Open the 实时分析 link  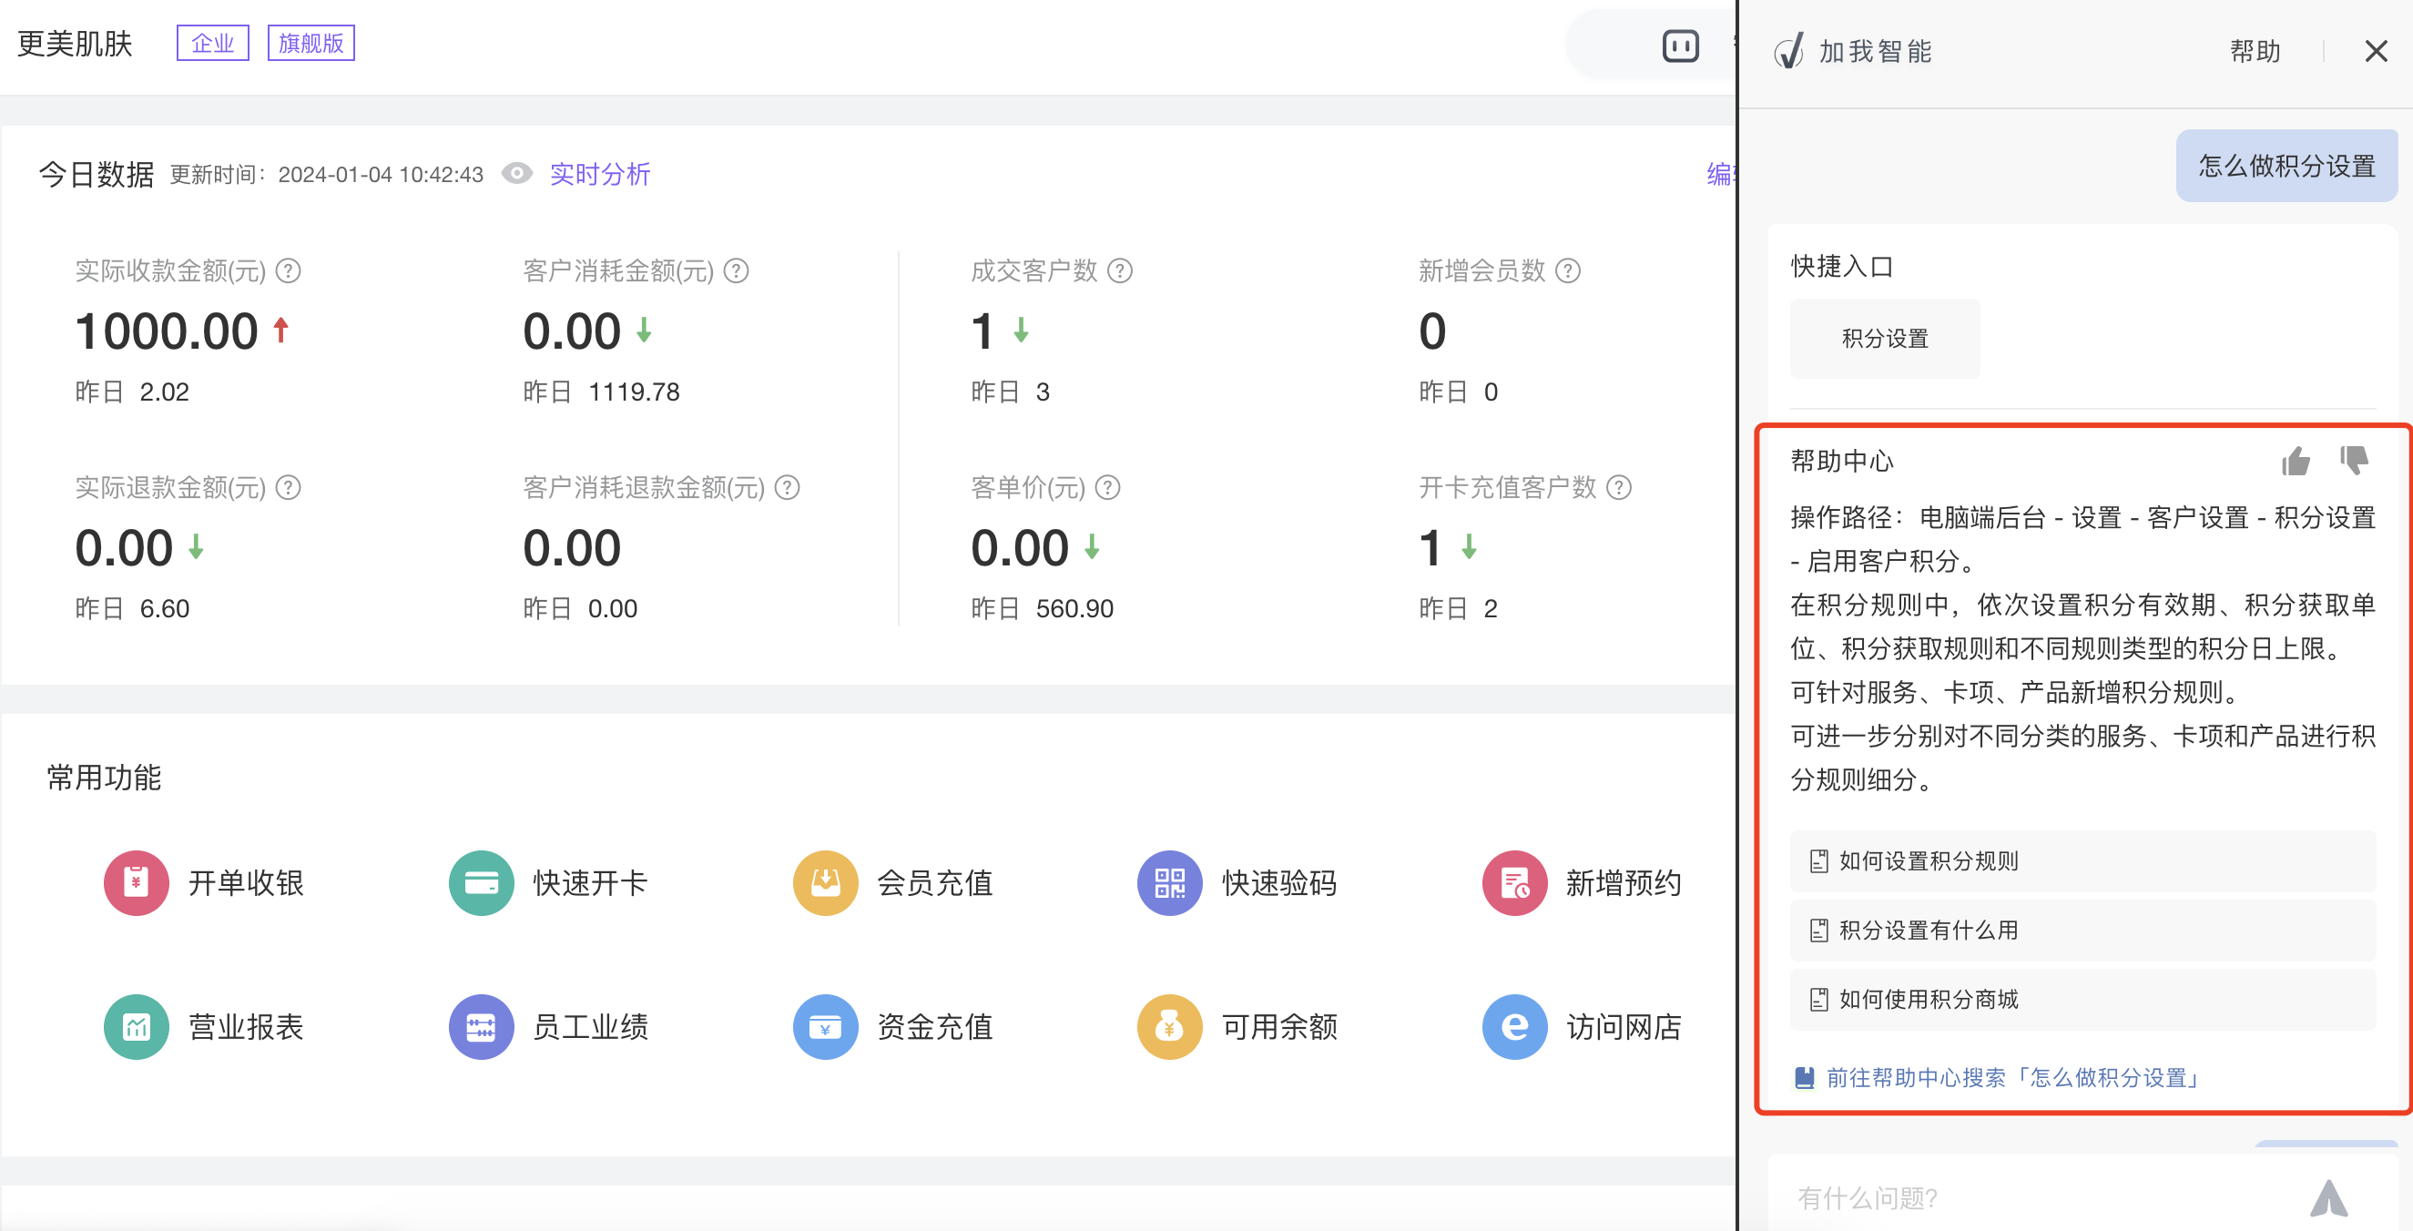click(599, 173)
